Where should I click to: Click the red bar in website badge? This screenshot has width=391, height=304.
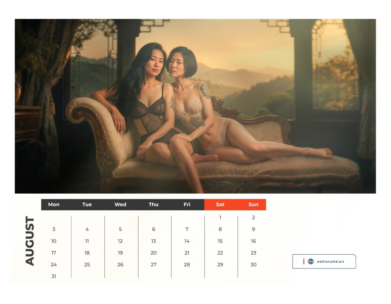pyautogui.click(x=304, y=261)
